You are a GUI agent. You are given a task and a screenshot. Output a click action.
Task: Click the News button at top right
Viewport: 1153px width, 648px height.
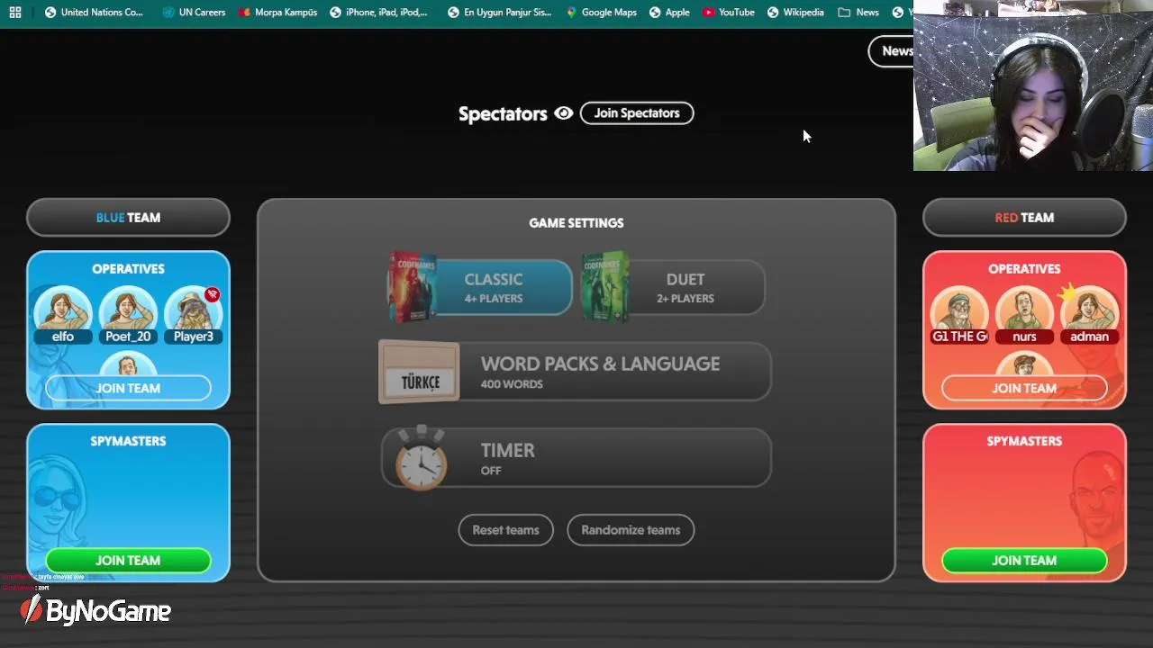(892, 51)
